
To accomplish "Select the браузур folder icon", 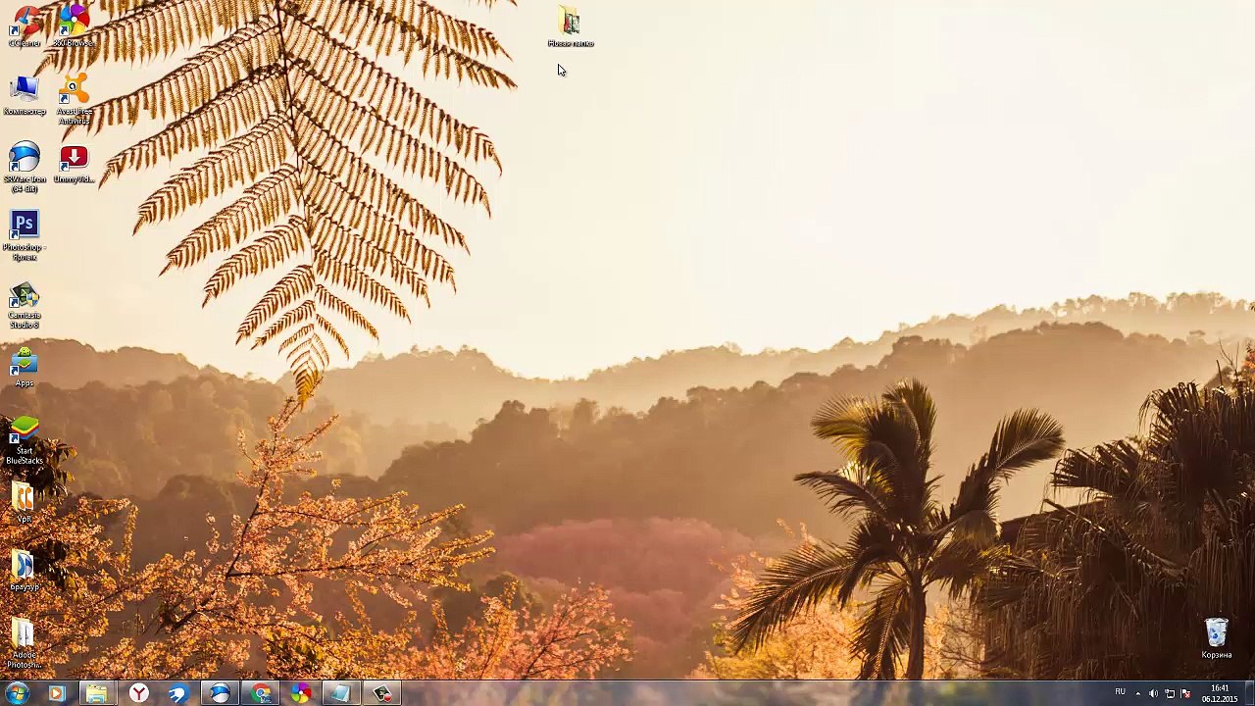I will click(x=25, y=571).
